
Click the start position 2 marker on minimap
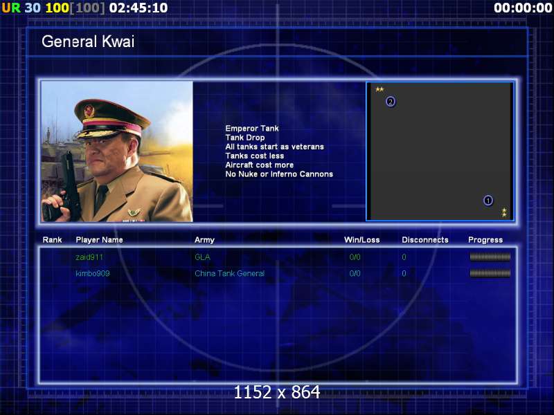coord(391,102)
